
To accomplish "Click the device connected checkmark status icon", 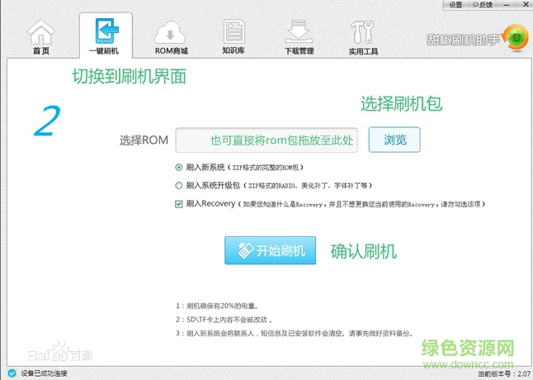I will (x=12, y=373).
